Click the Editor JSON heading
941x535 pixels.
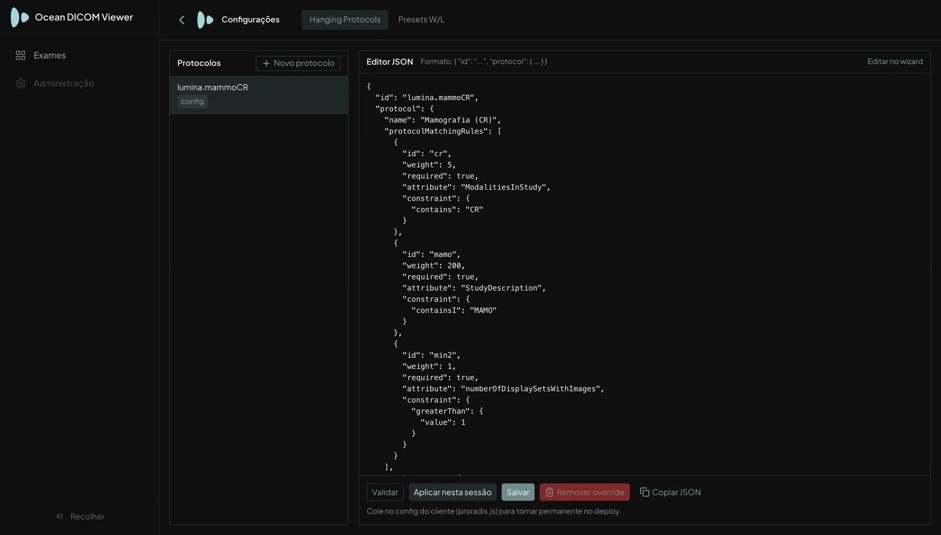pyautogui.click(x=389, y=62)
